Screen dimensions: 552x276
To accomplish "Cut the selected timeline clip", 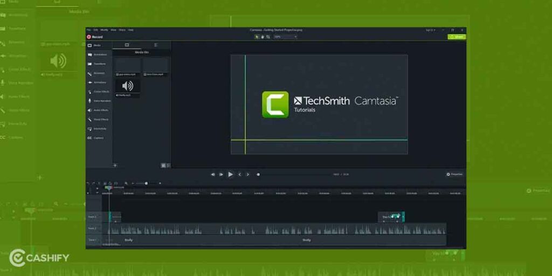I will point(99,183).
